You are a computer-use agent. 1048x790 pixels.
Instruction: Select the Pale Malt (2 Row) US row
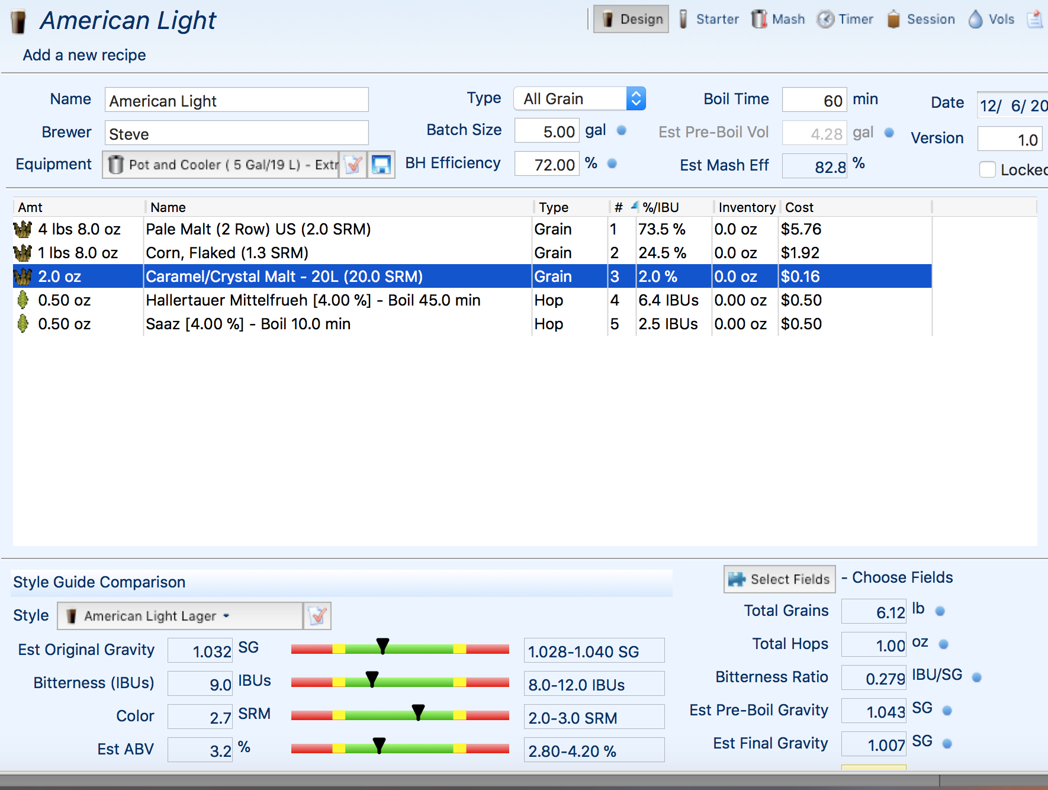pos(472,229)
